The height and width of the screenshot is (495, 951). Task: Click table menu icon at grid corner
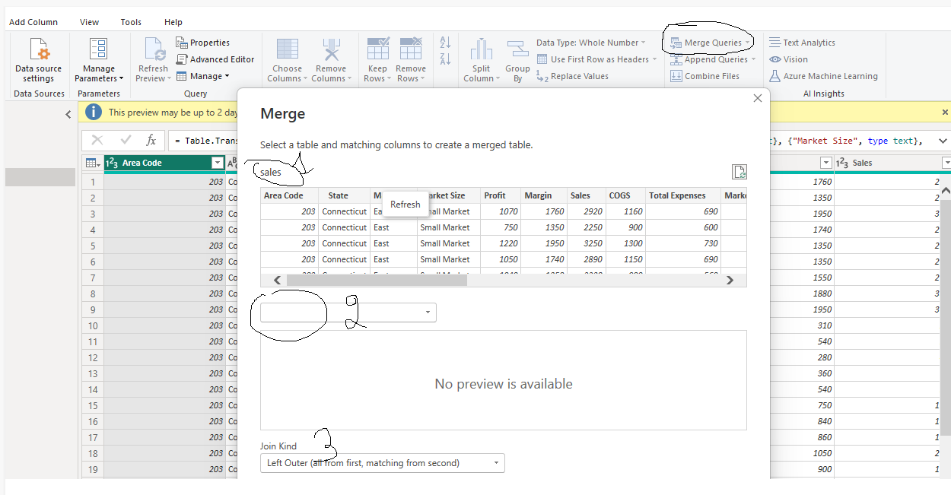pyautogui.click(x=91, y=163)
